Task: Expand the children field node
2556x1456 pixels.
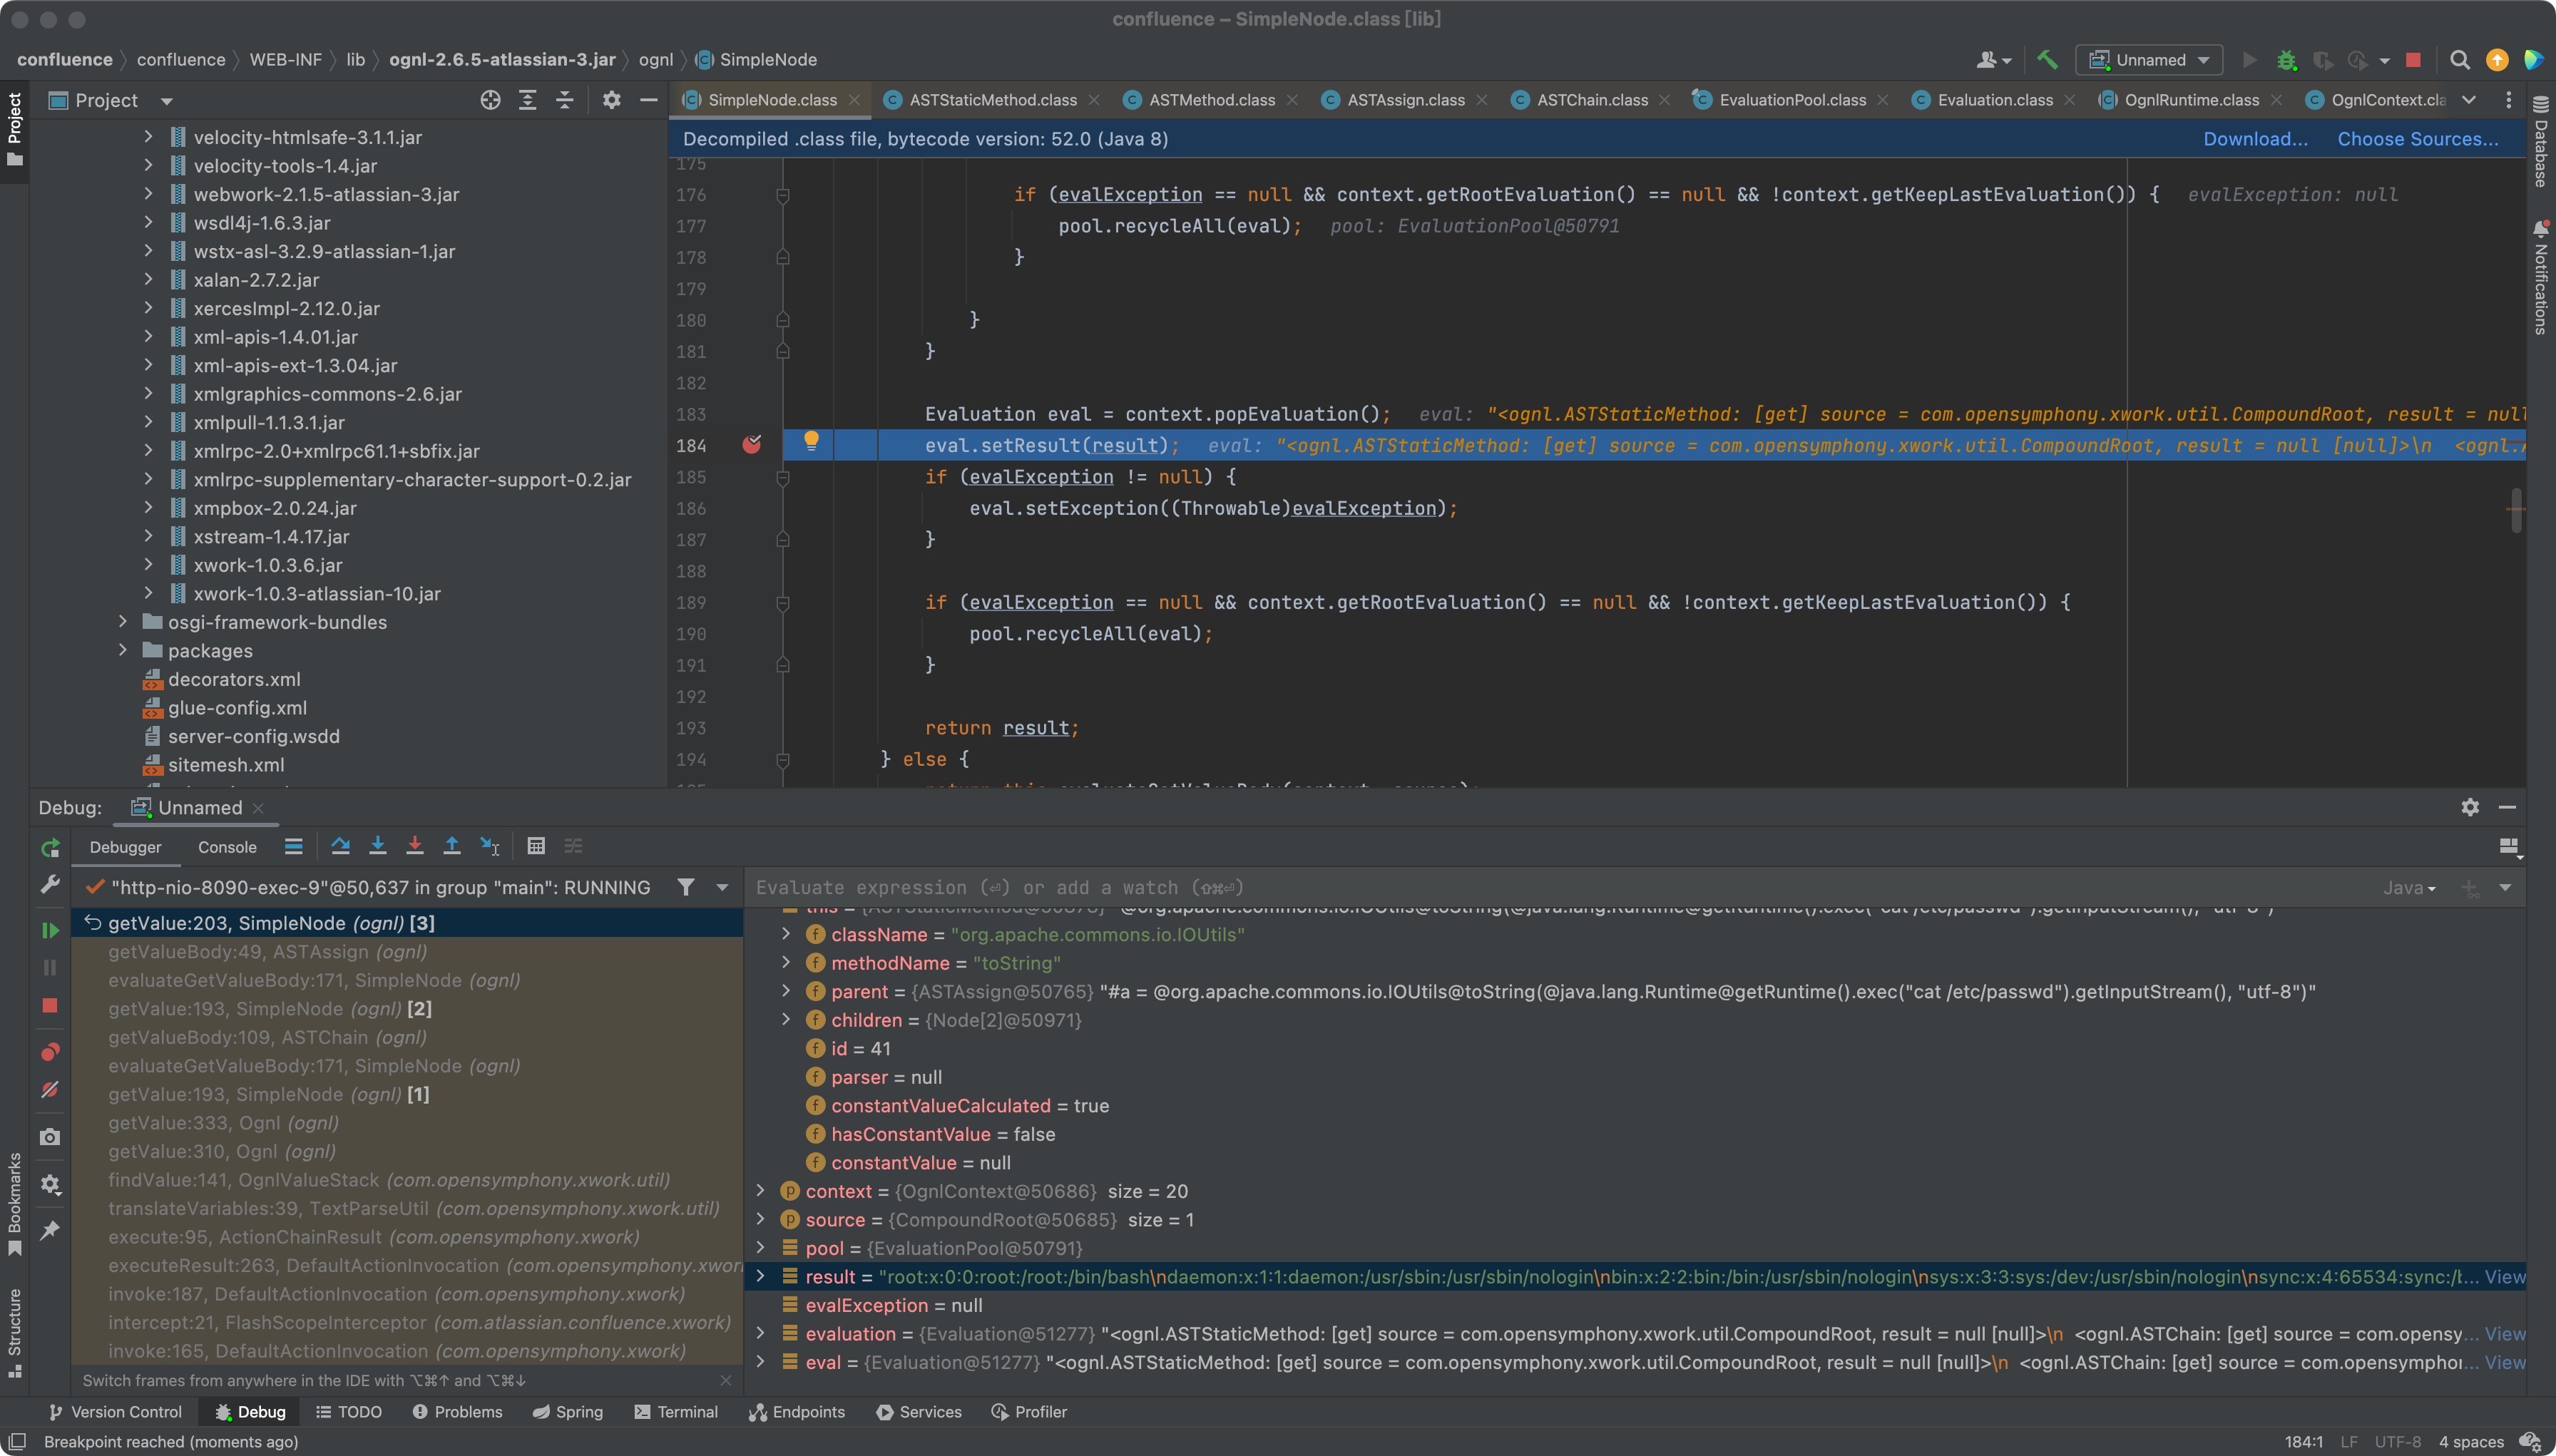Action: tap(786, 1020)
